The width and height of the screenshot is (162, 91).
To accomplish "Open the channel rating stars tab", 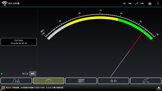I will (x=113, y=81).
